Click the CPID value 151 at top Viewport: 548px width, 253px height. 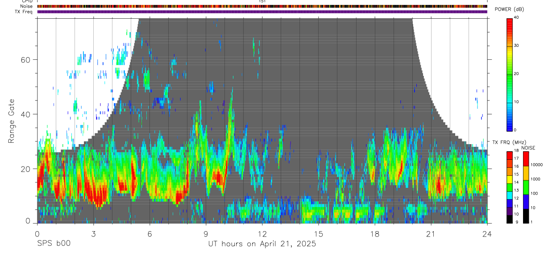click(x=262, y=1)
